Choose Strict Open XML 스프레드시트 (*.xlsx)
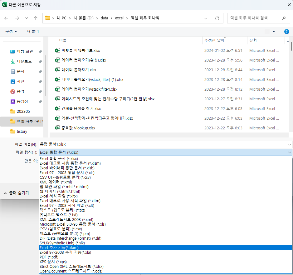 point(165,267)
